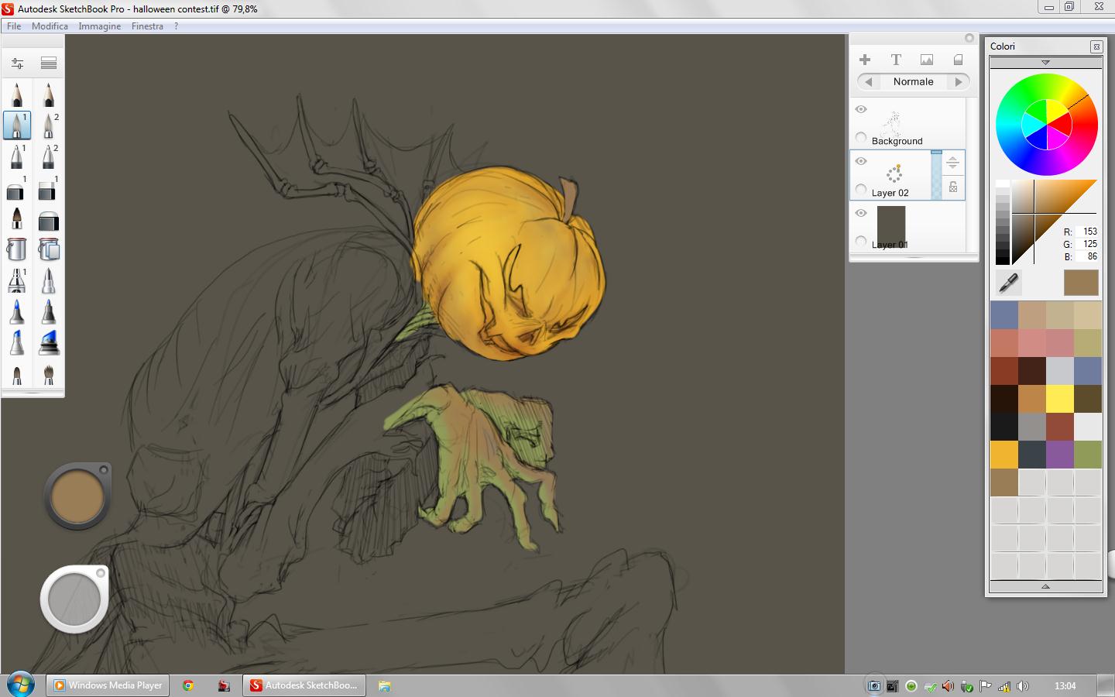Pick the purple palette swatch

coord(1059,455)
